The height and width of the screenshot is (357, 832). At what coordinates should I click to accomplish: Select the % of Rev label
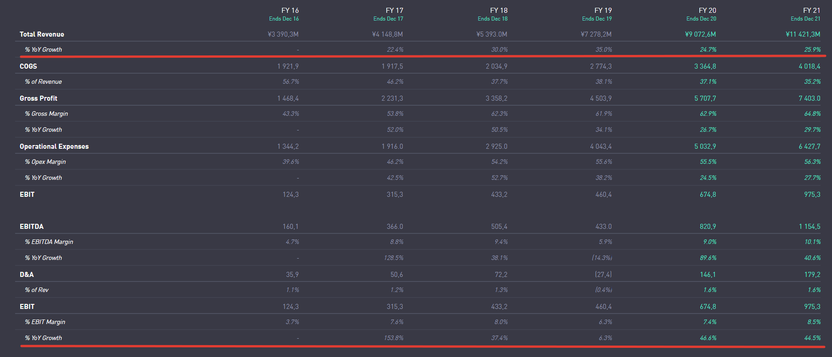coord(37,290)
